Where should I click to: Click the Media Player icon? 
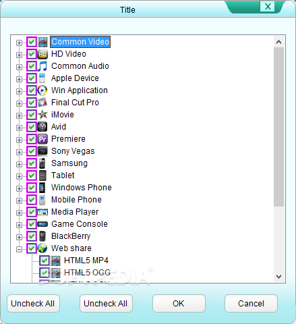42,212
